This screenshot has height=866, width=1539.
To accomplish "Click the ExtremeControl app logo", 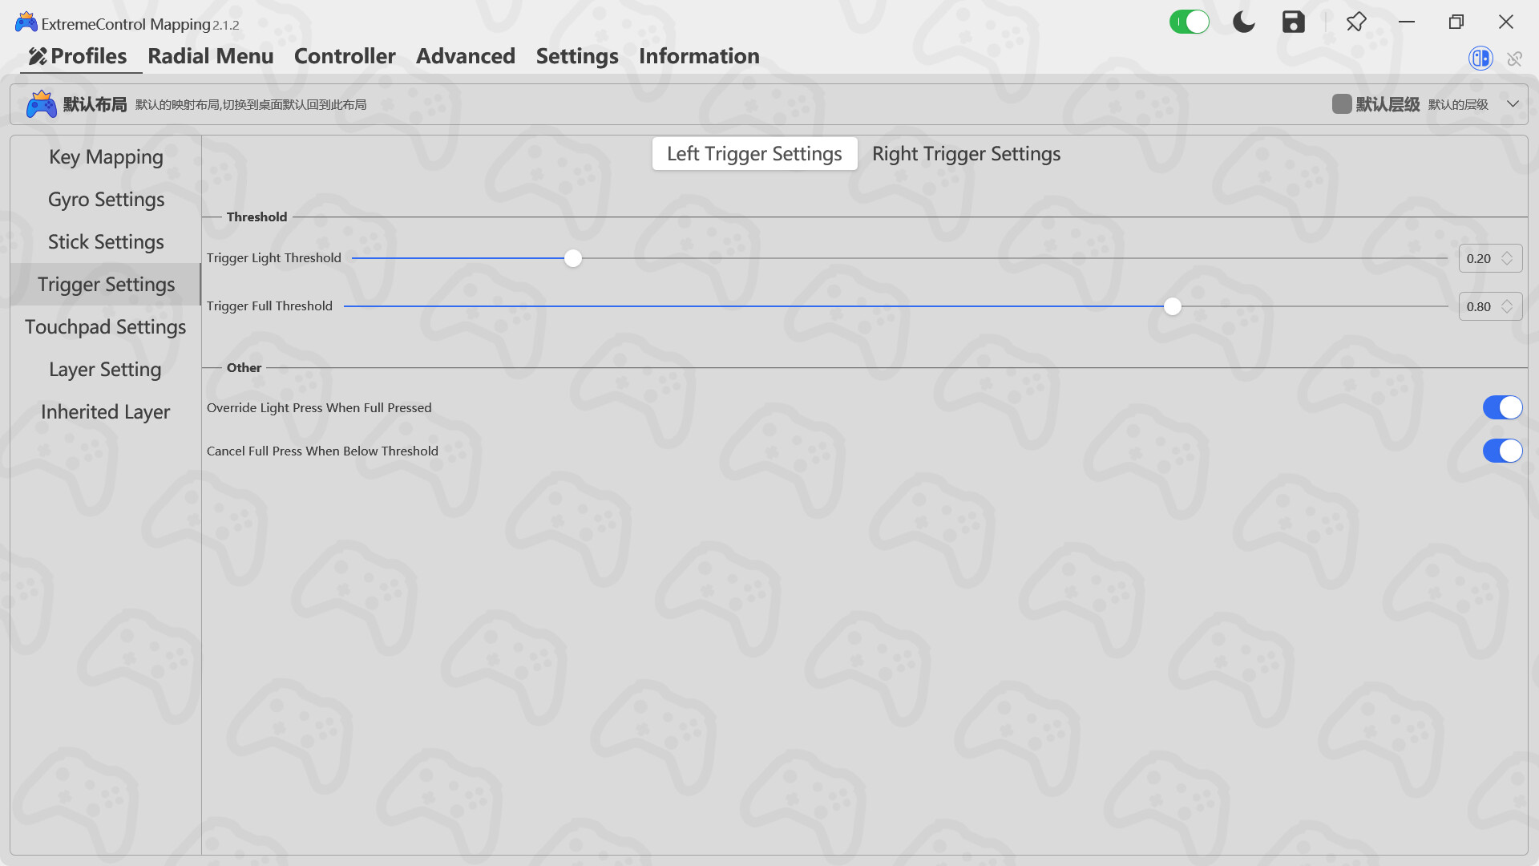I will [x=25, y=22].
